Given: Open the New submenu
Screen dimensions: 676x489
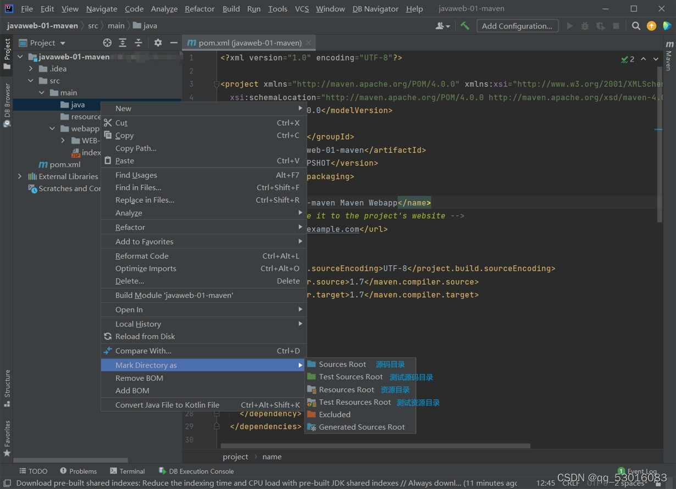Looking at the screenshot, I should point(203,109).
